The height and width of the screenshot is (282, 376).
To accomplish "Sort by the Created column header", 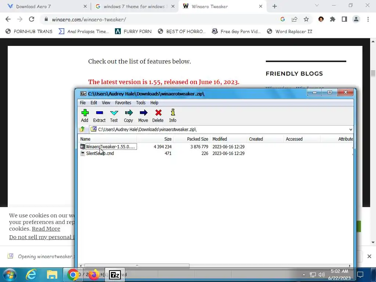I will [x=265, y=139].
